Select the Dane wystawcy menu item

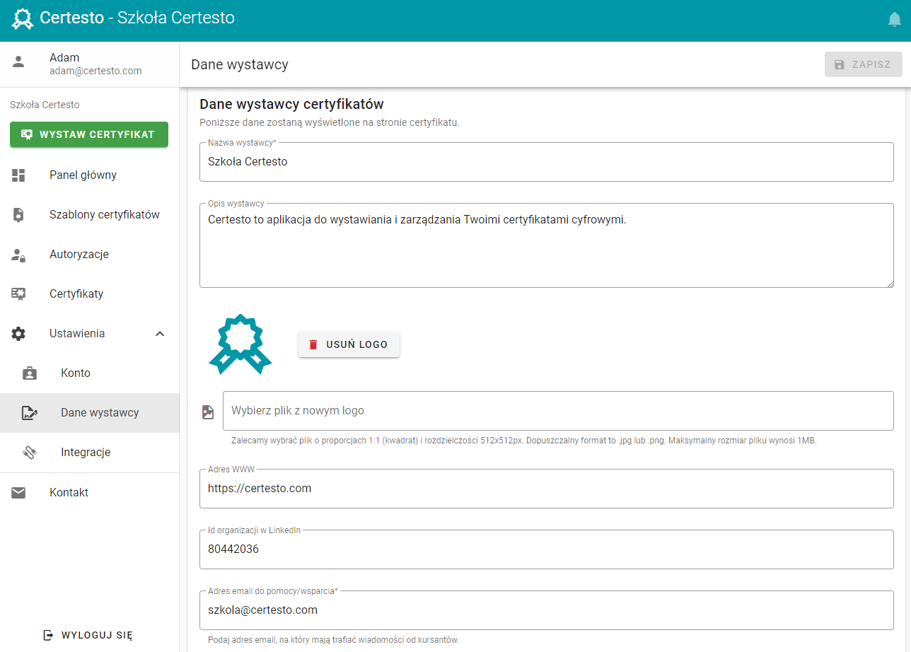(89, 413)
